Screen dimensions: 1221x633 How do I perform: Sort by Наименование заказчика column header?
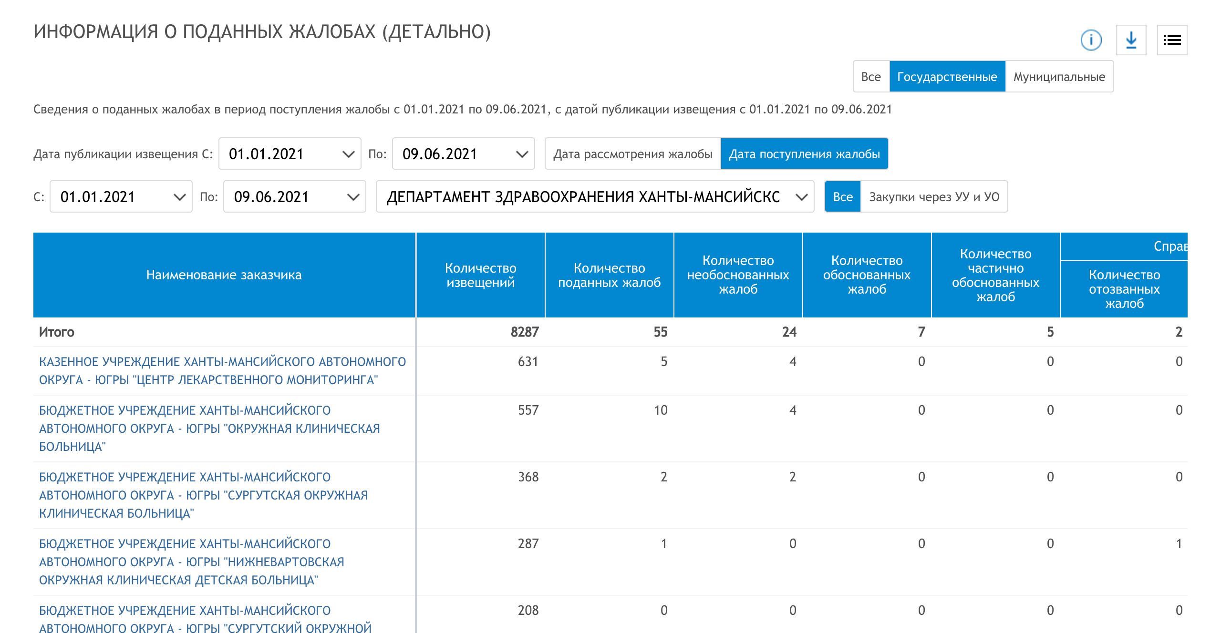[224, 275]
